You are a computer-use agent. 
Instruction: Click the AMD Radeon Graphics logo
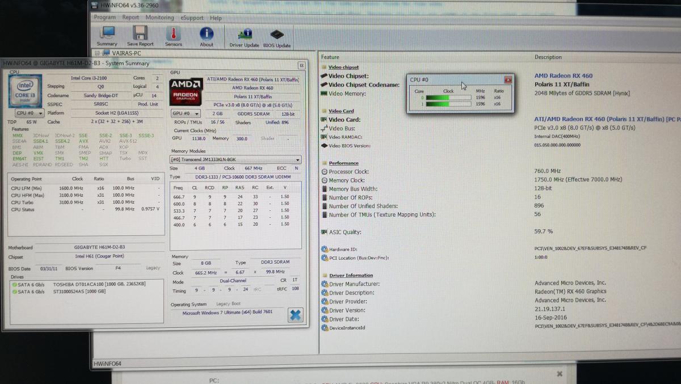pos(185,92)
